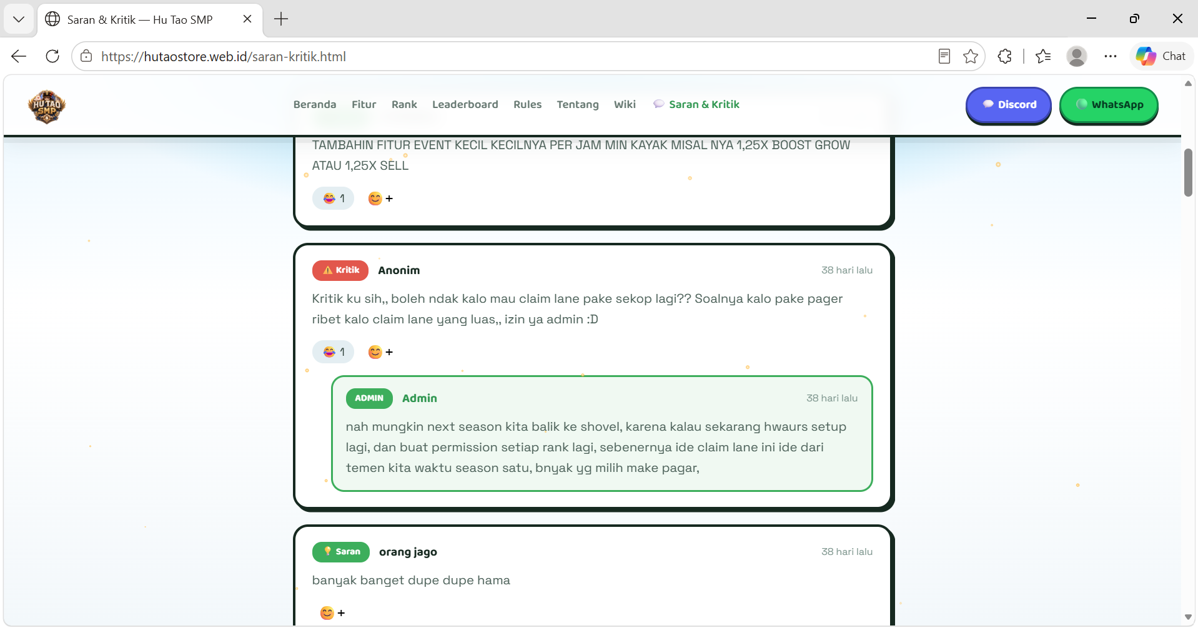Add reaction to Anonim's kritik post
Screen dimensions: 1198x628
click(380, 352)
